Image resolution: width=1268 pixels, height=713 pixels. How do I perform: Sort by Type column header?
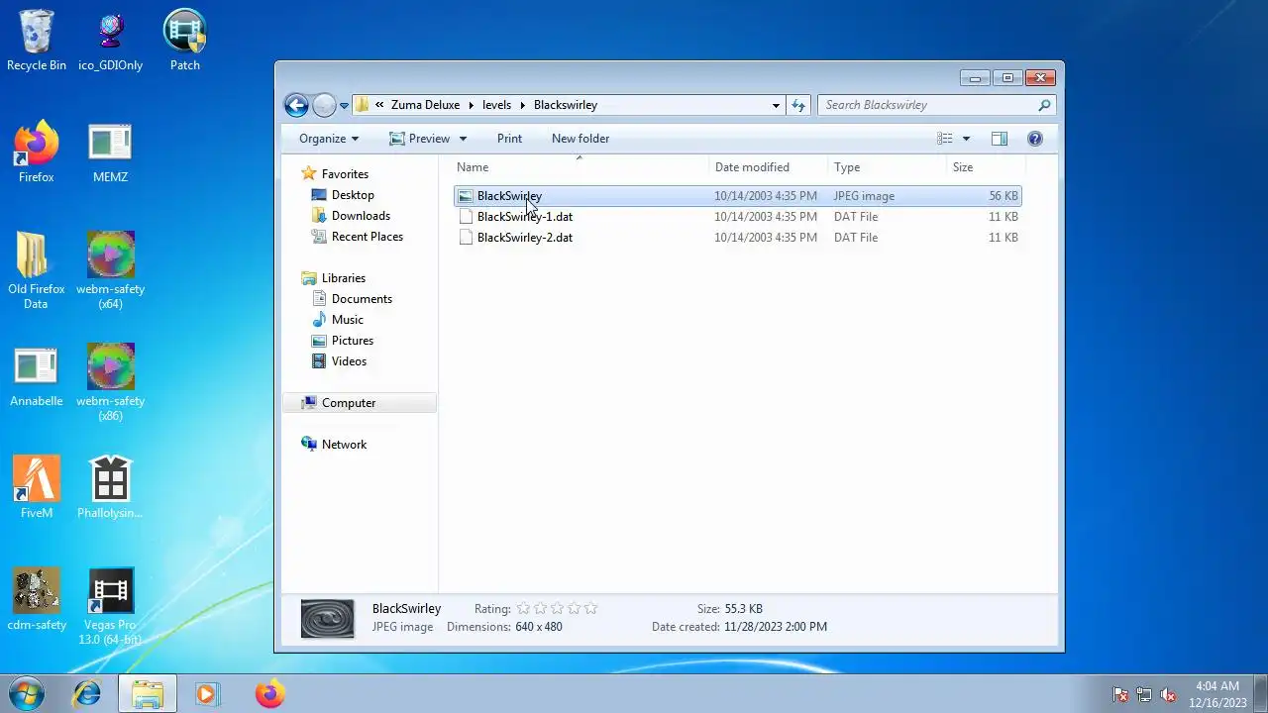(888, 167)
